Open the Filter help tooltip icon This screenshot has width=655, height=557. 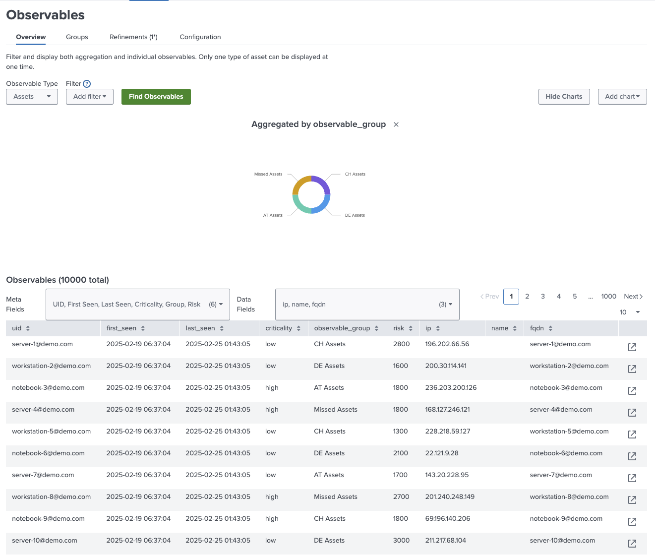87,83
